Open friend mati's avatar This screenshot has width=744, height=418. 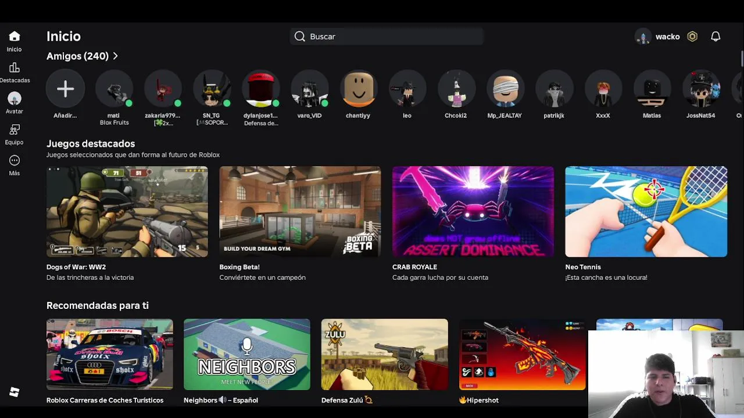pos(114,89)
